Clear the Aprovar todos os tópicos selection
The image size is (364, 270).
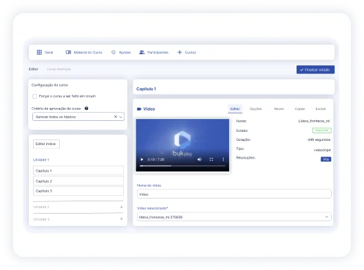tap(116, 117)
